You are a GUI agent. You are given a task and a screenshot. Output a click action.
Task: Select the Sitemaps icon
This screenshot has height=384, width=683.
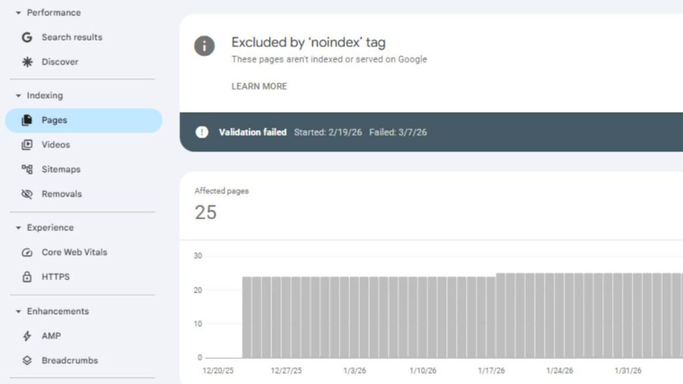coord(27,169)
